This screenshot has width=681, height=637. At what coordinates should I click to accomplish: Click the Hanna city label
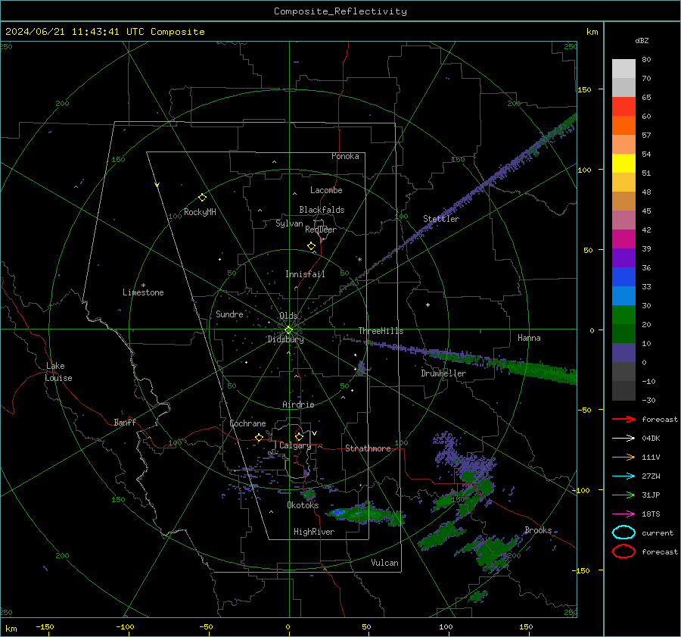click(529, 338)
